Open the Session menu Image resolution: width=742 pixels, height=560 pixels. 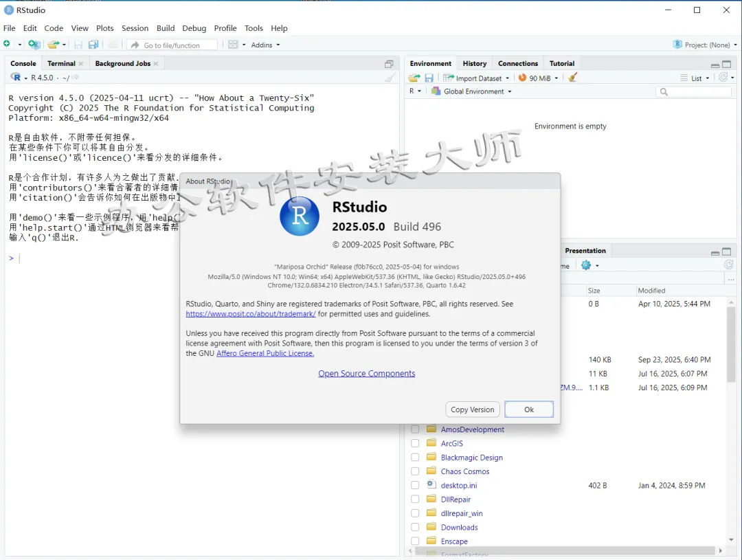pyautogui.click(x=135, y=28)
